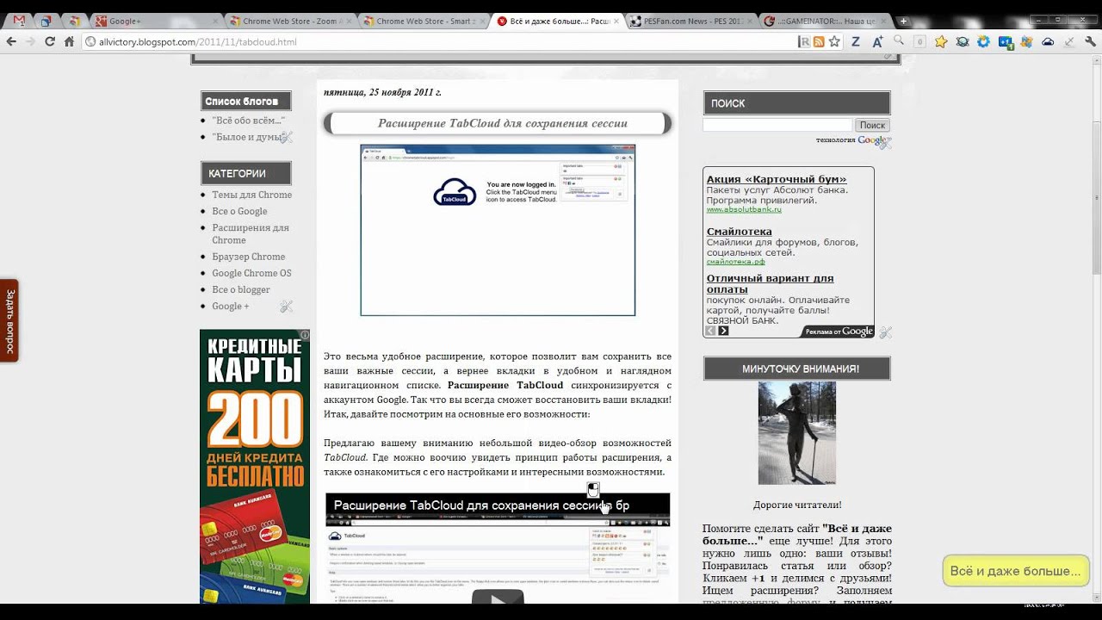Open the TabCloud screenshot image
This screenshot has height=620, width=1102.
[x=498, y=230]
